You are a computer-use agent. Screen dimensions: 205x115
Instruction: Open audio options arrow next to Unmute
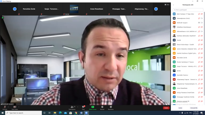(x=8, y=107)
